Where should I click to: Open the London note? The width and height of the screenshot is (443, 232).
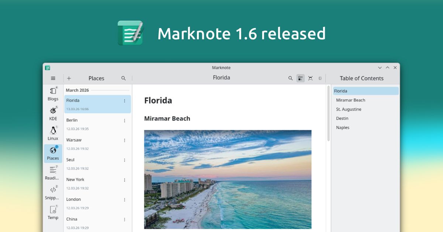click(97, 203)
